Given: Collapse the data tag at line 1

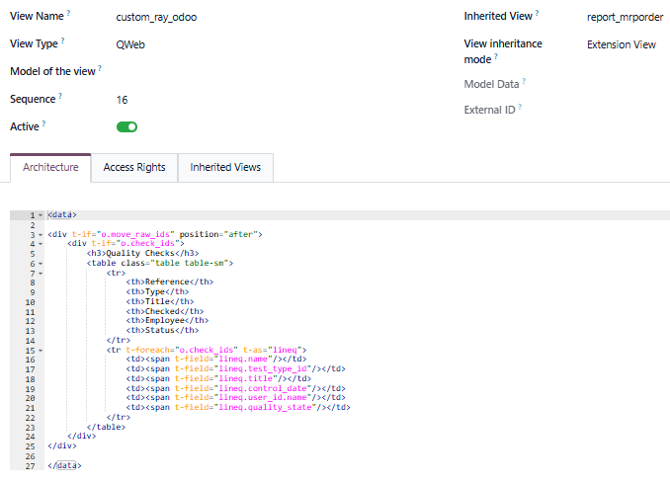Looking at the screenshot, I should click(40, 214).
